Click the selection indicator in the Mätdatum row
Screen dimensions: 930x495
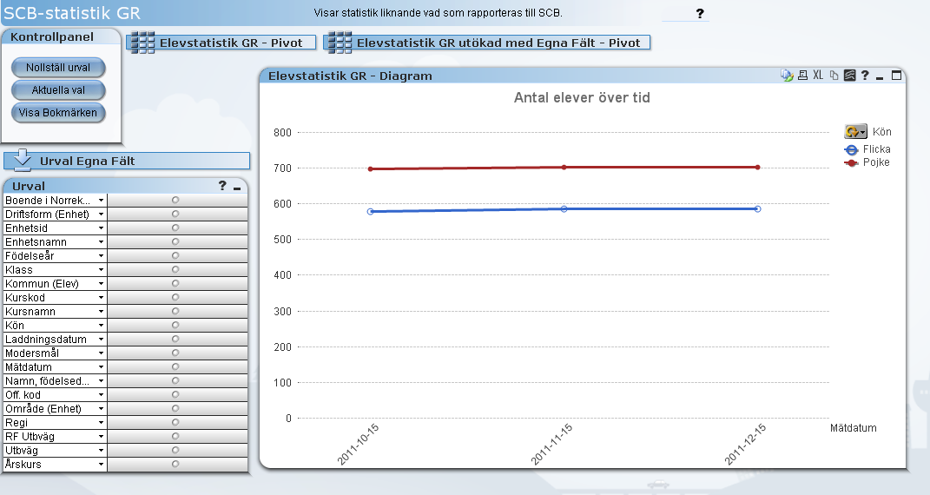(x=175, y=367)
